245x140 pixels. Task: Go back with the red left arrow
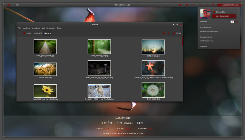point(164,33)
